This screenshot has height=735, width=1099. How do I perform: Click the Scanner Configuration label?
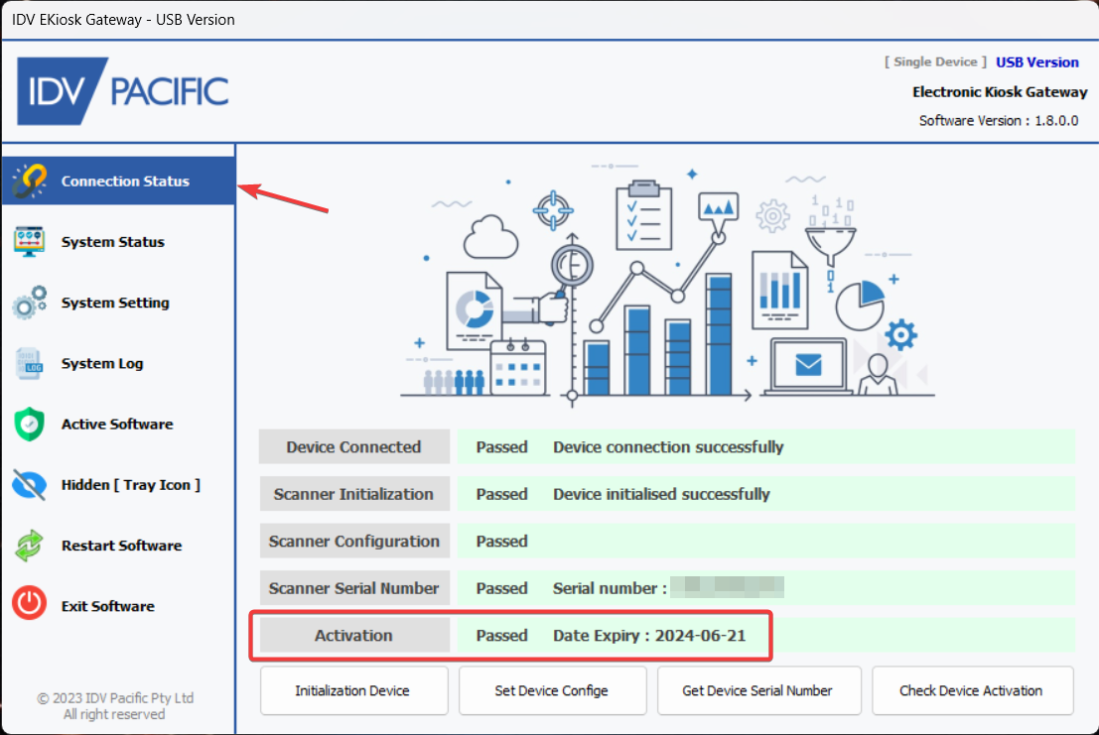[x=354, y=542]
